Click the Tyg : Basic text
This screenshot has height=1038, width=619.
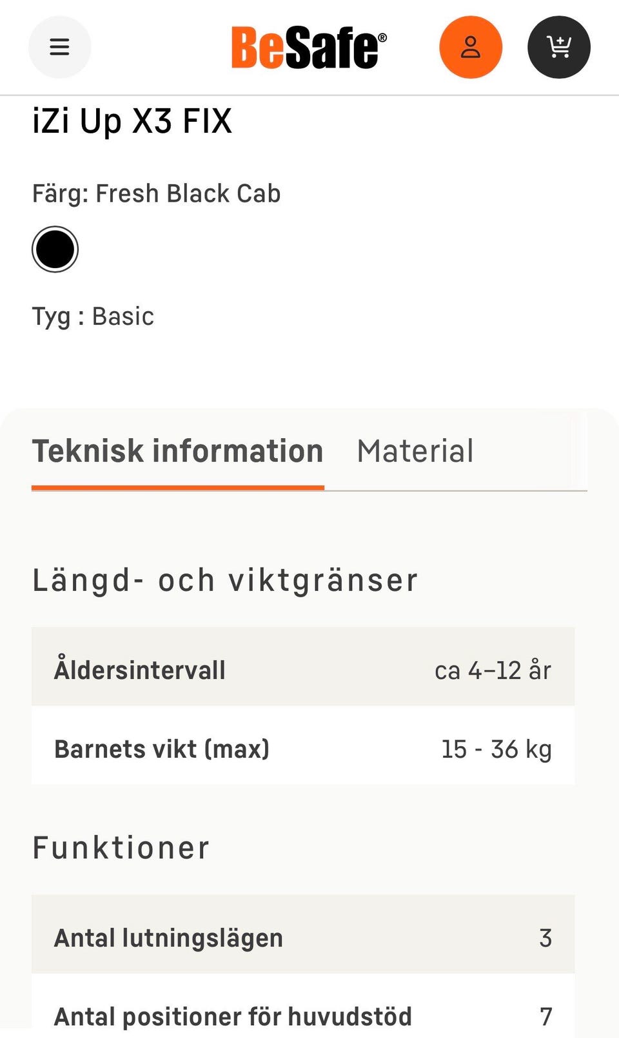pos(93,316)
